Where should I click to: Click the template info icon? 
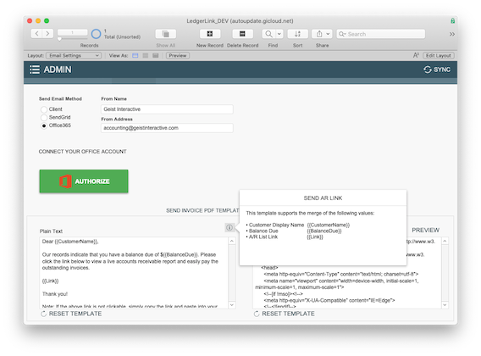229,228
